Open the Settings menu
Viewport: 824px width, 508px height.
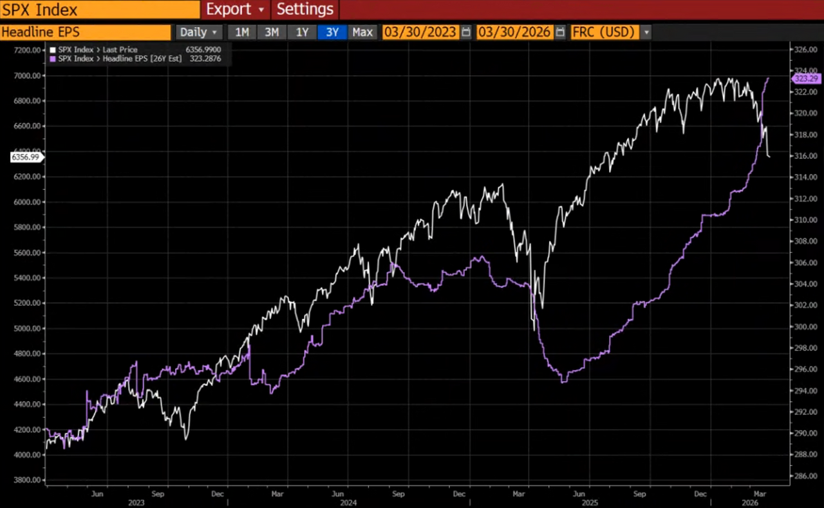pyautogui.click(x=305, y=10)
